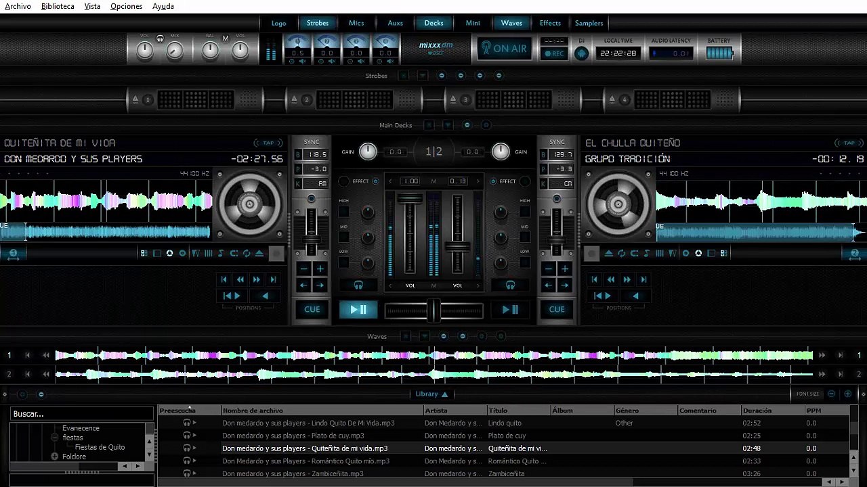Click the headphone preview icon for Plato de cuy.mp3
This screenshot has width=867, height=487.
tap(186, 436)
